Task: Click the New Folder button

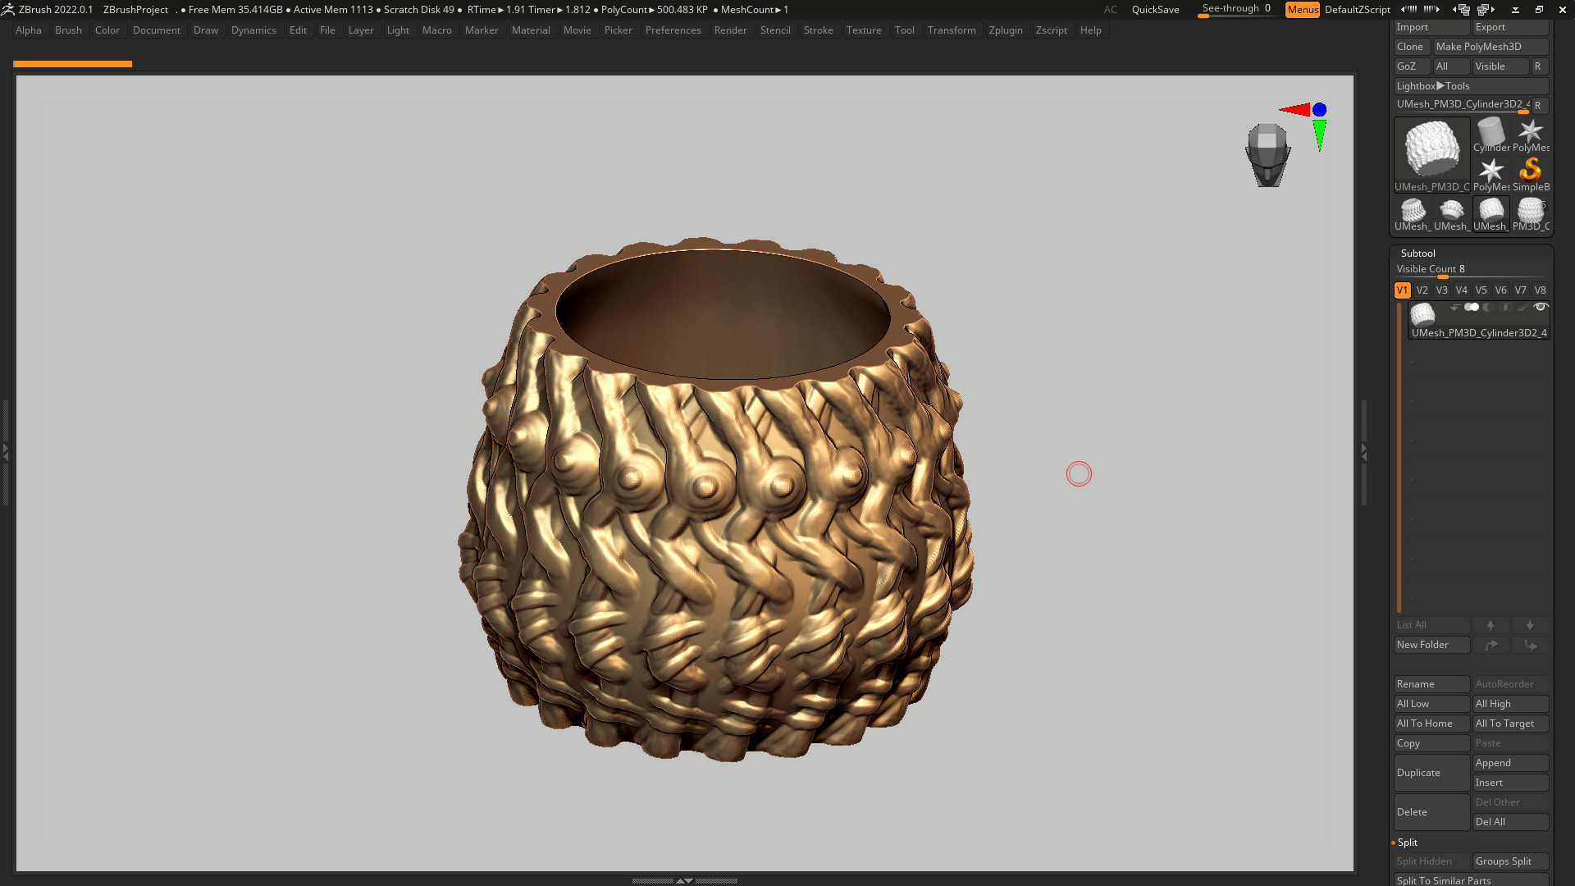Action: pos(1431,645)
